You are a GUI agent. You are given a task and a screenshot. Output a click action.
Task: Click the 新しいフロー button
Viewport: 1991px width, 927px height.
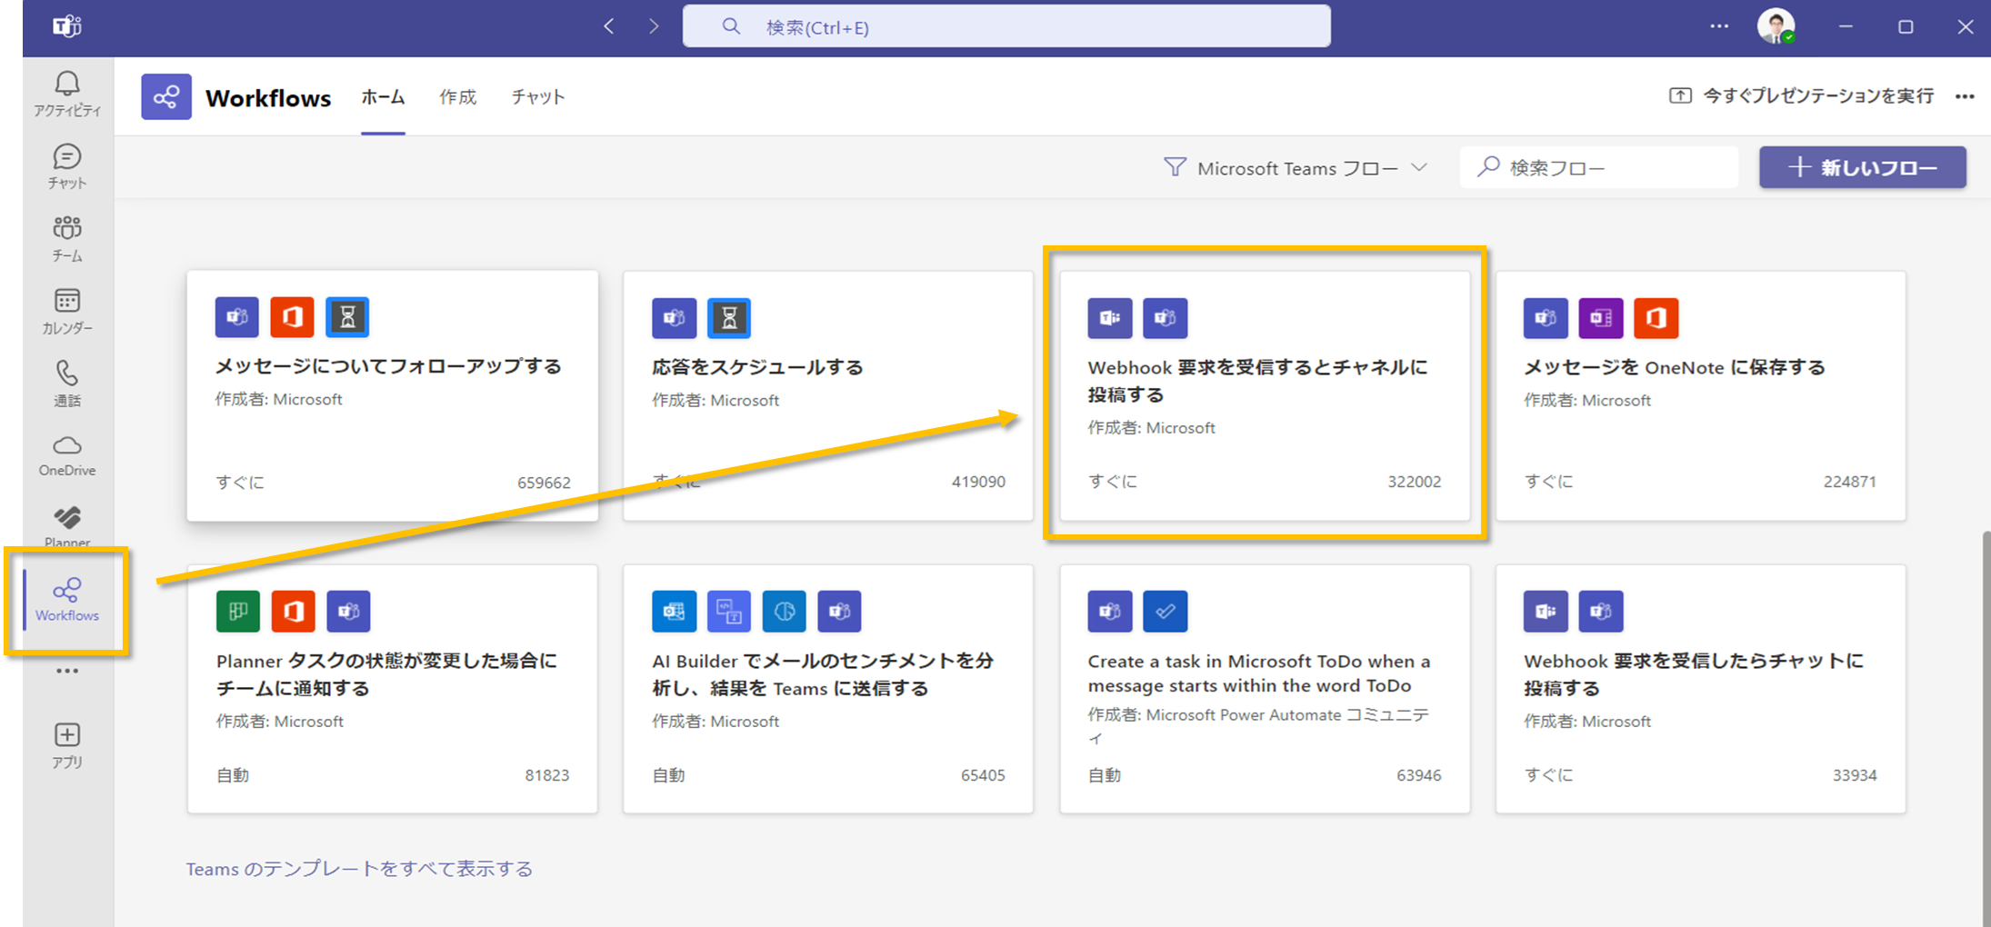1863,167
